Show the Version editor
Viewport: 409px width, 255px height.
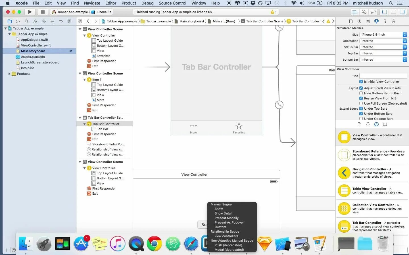(373, 12)
